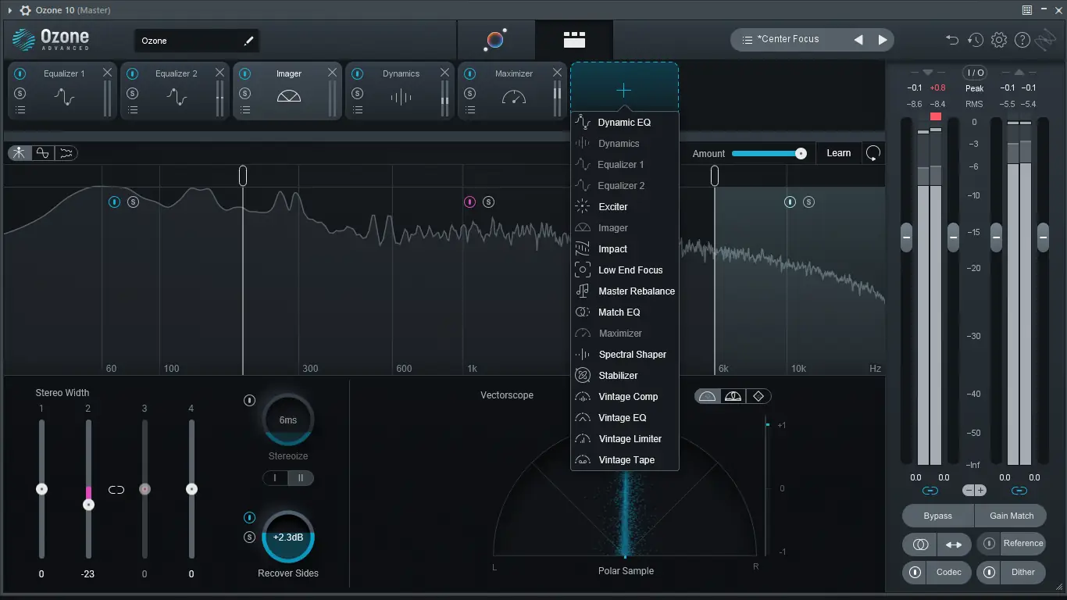
Task: Open Imager module presets list icon
Action: point(245,110)
